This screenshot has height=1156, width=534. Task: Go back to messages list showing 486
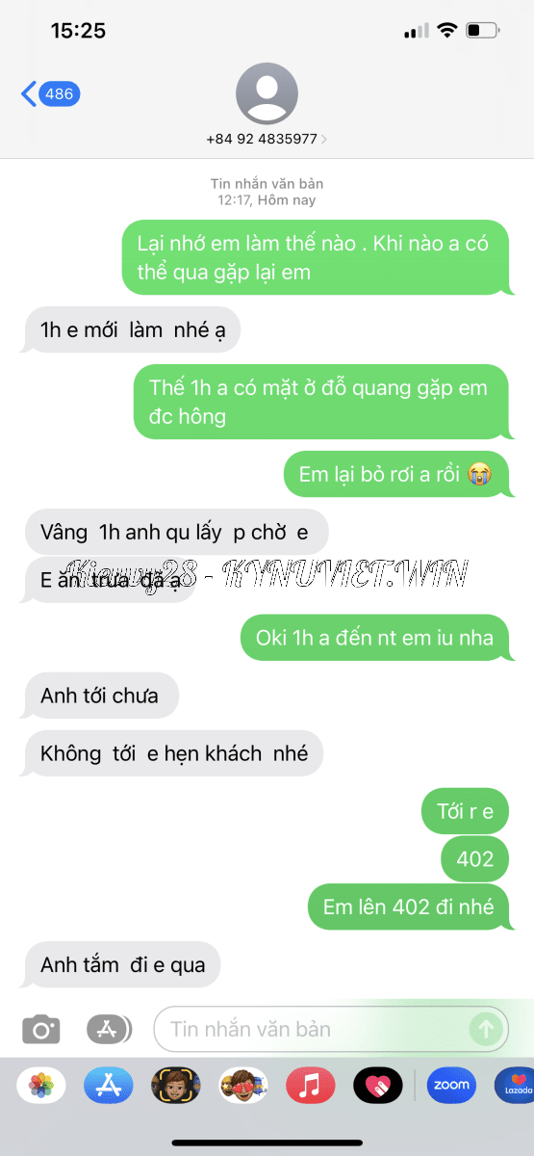(x=50, y=93)
